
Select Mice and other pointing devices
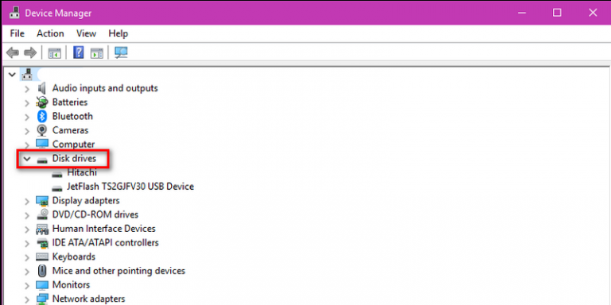[x=119, y=270]
